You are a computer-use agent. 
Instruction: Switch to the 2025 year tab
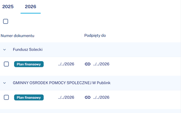8,6
